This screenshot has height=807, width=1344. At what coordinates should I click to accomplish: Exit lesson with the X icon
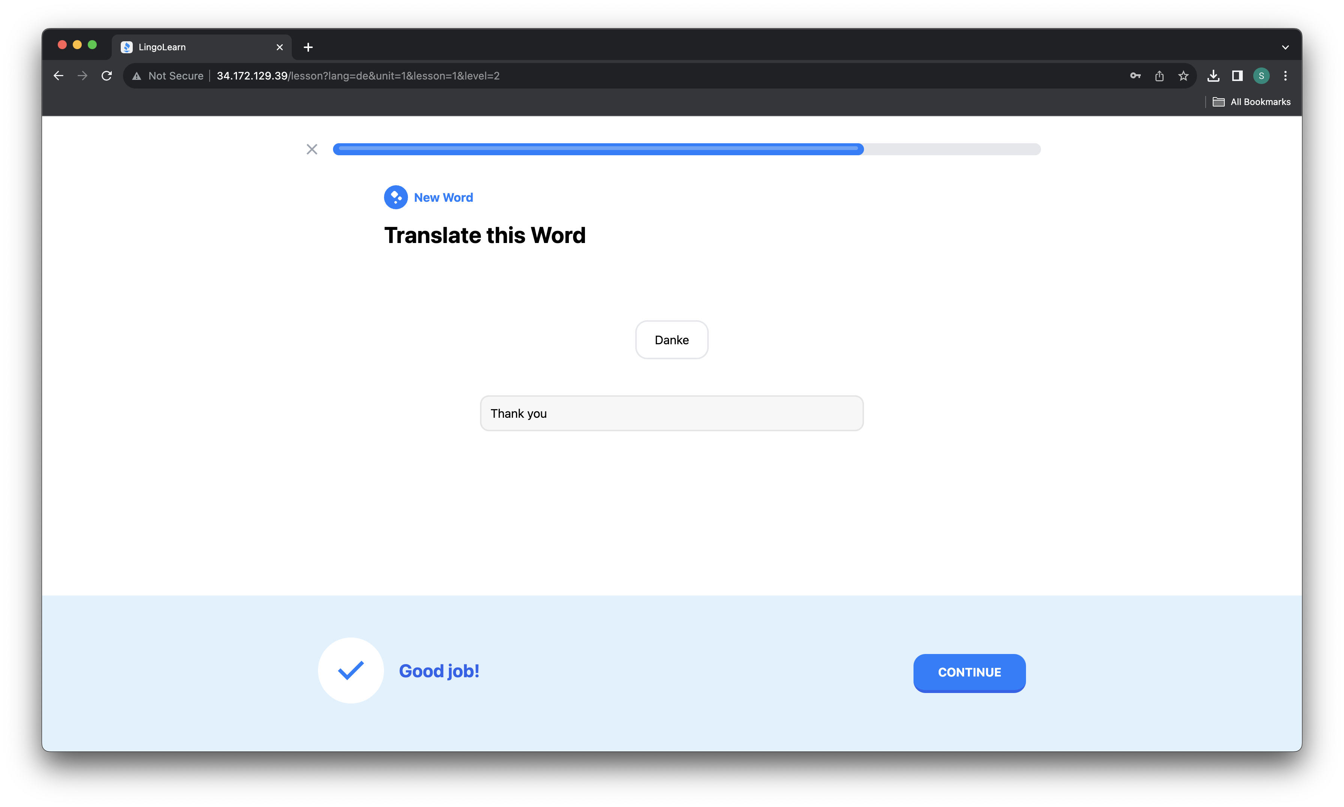pos(312,149)
